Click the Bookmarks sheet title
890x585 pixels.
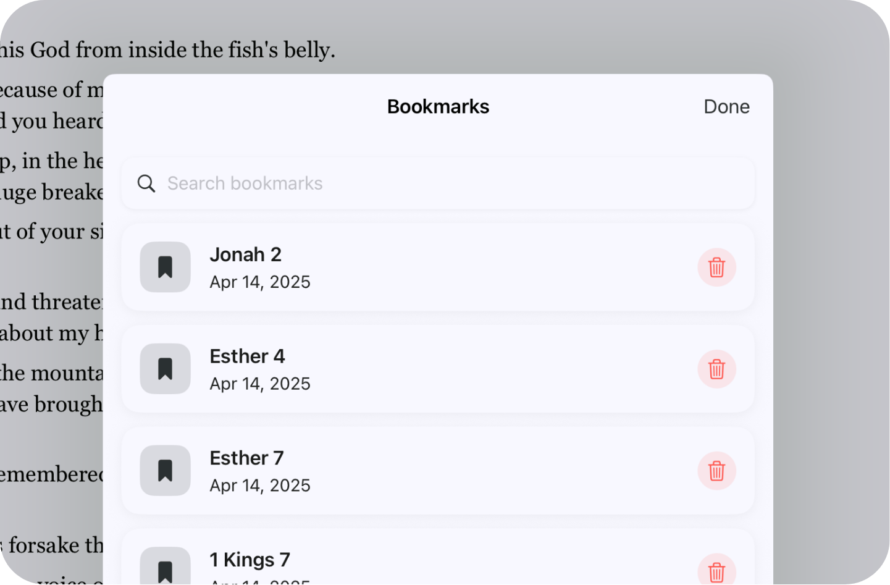point(438,107)
